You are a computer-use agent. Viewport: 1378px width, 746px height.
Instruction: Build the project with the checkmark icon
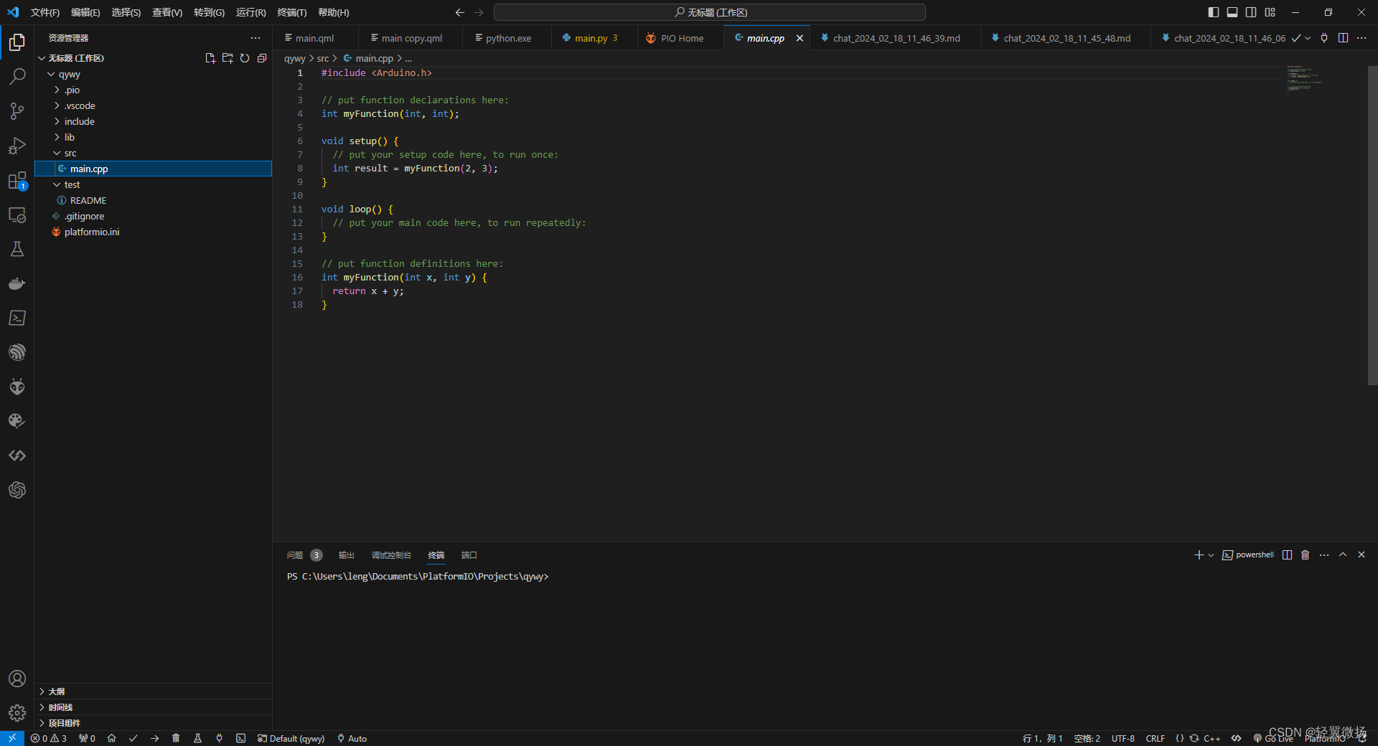pyautogui.click(x=133, y=738)
